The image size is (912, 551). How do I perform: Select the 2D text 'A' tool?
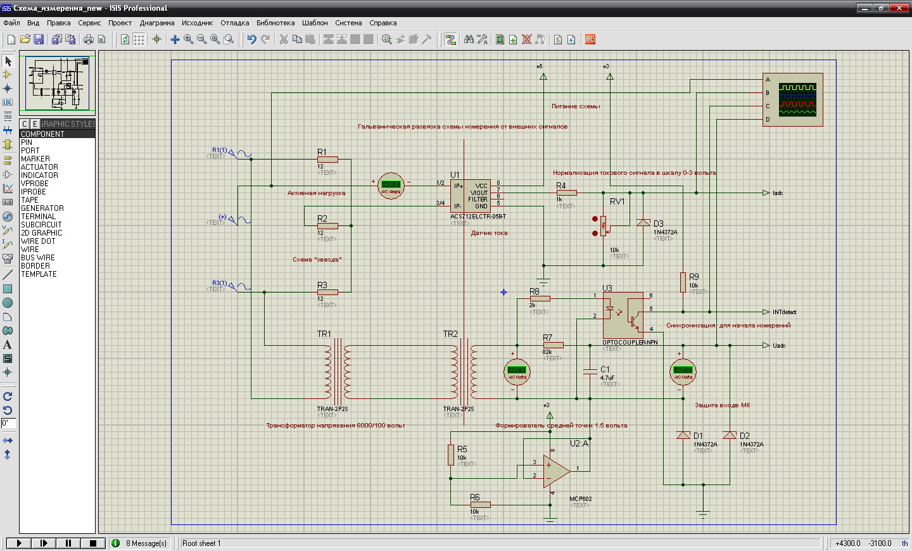click(x=8, y=345)
